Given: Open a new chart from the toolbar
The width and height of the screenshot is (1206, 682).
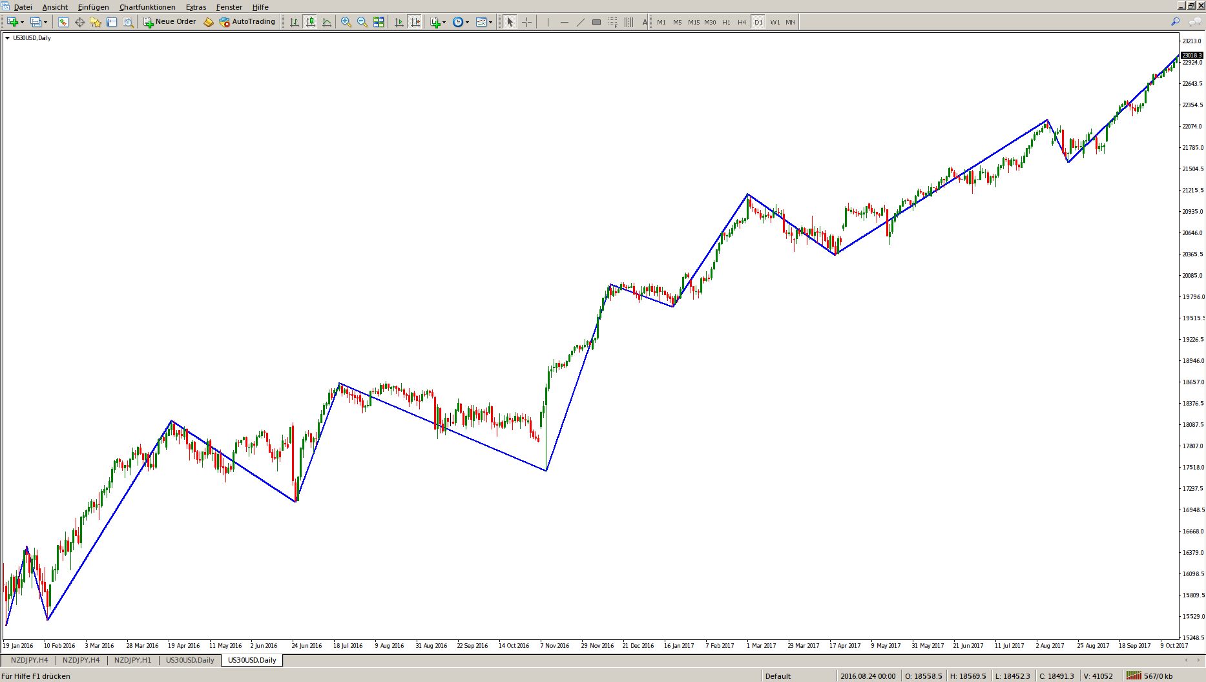Looking at the screenshot, I should click(x=12, y=22).
